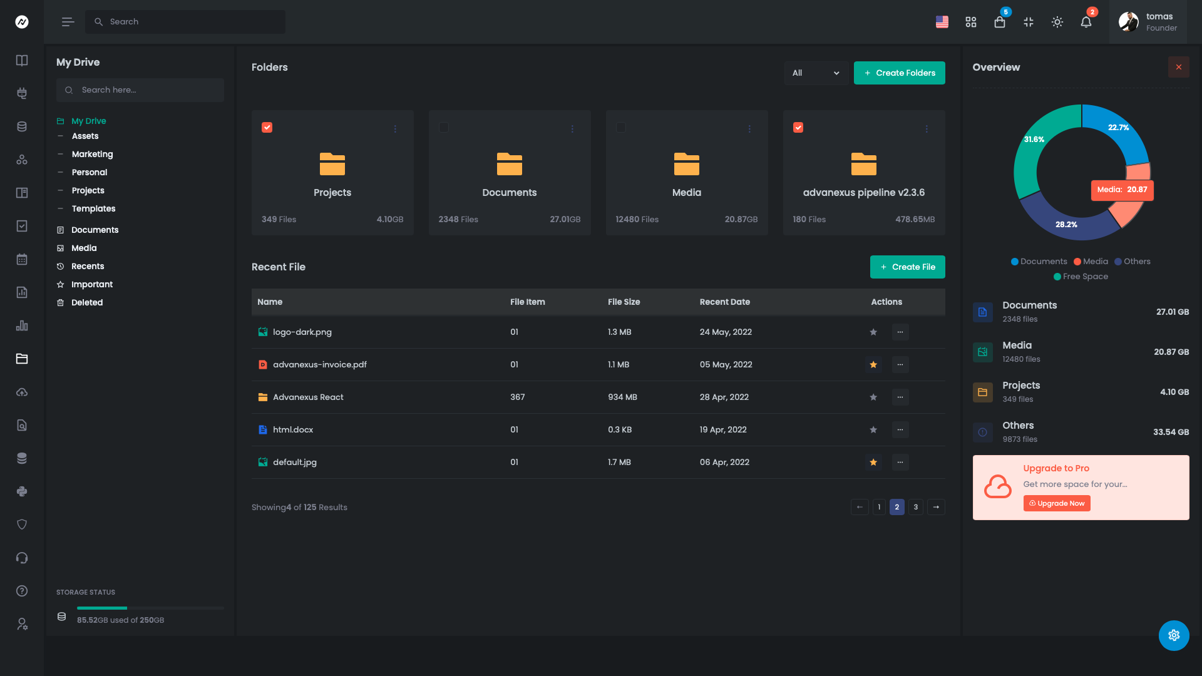Open the floating settings gear button
Image resolution: width=1202 pixels, height=676 pixels.
(x=1174, y=635)
